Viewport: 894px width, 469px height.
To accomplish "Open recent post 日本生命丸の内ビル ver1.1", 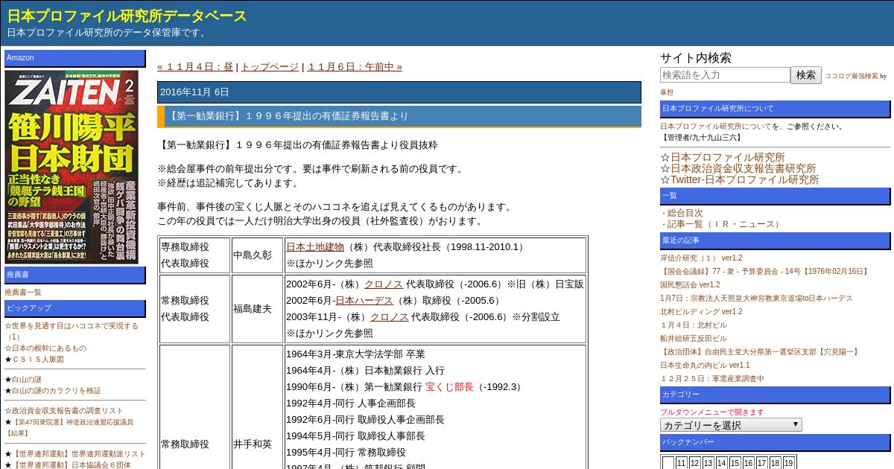I will (x=705, y=366).
